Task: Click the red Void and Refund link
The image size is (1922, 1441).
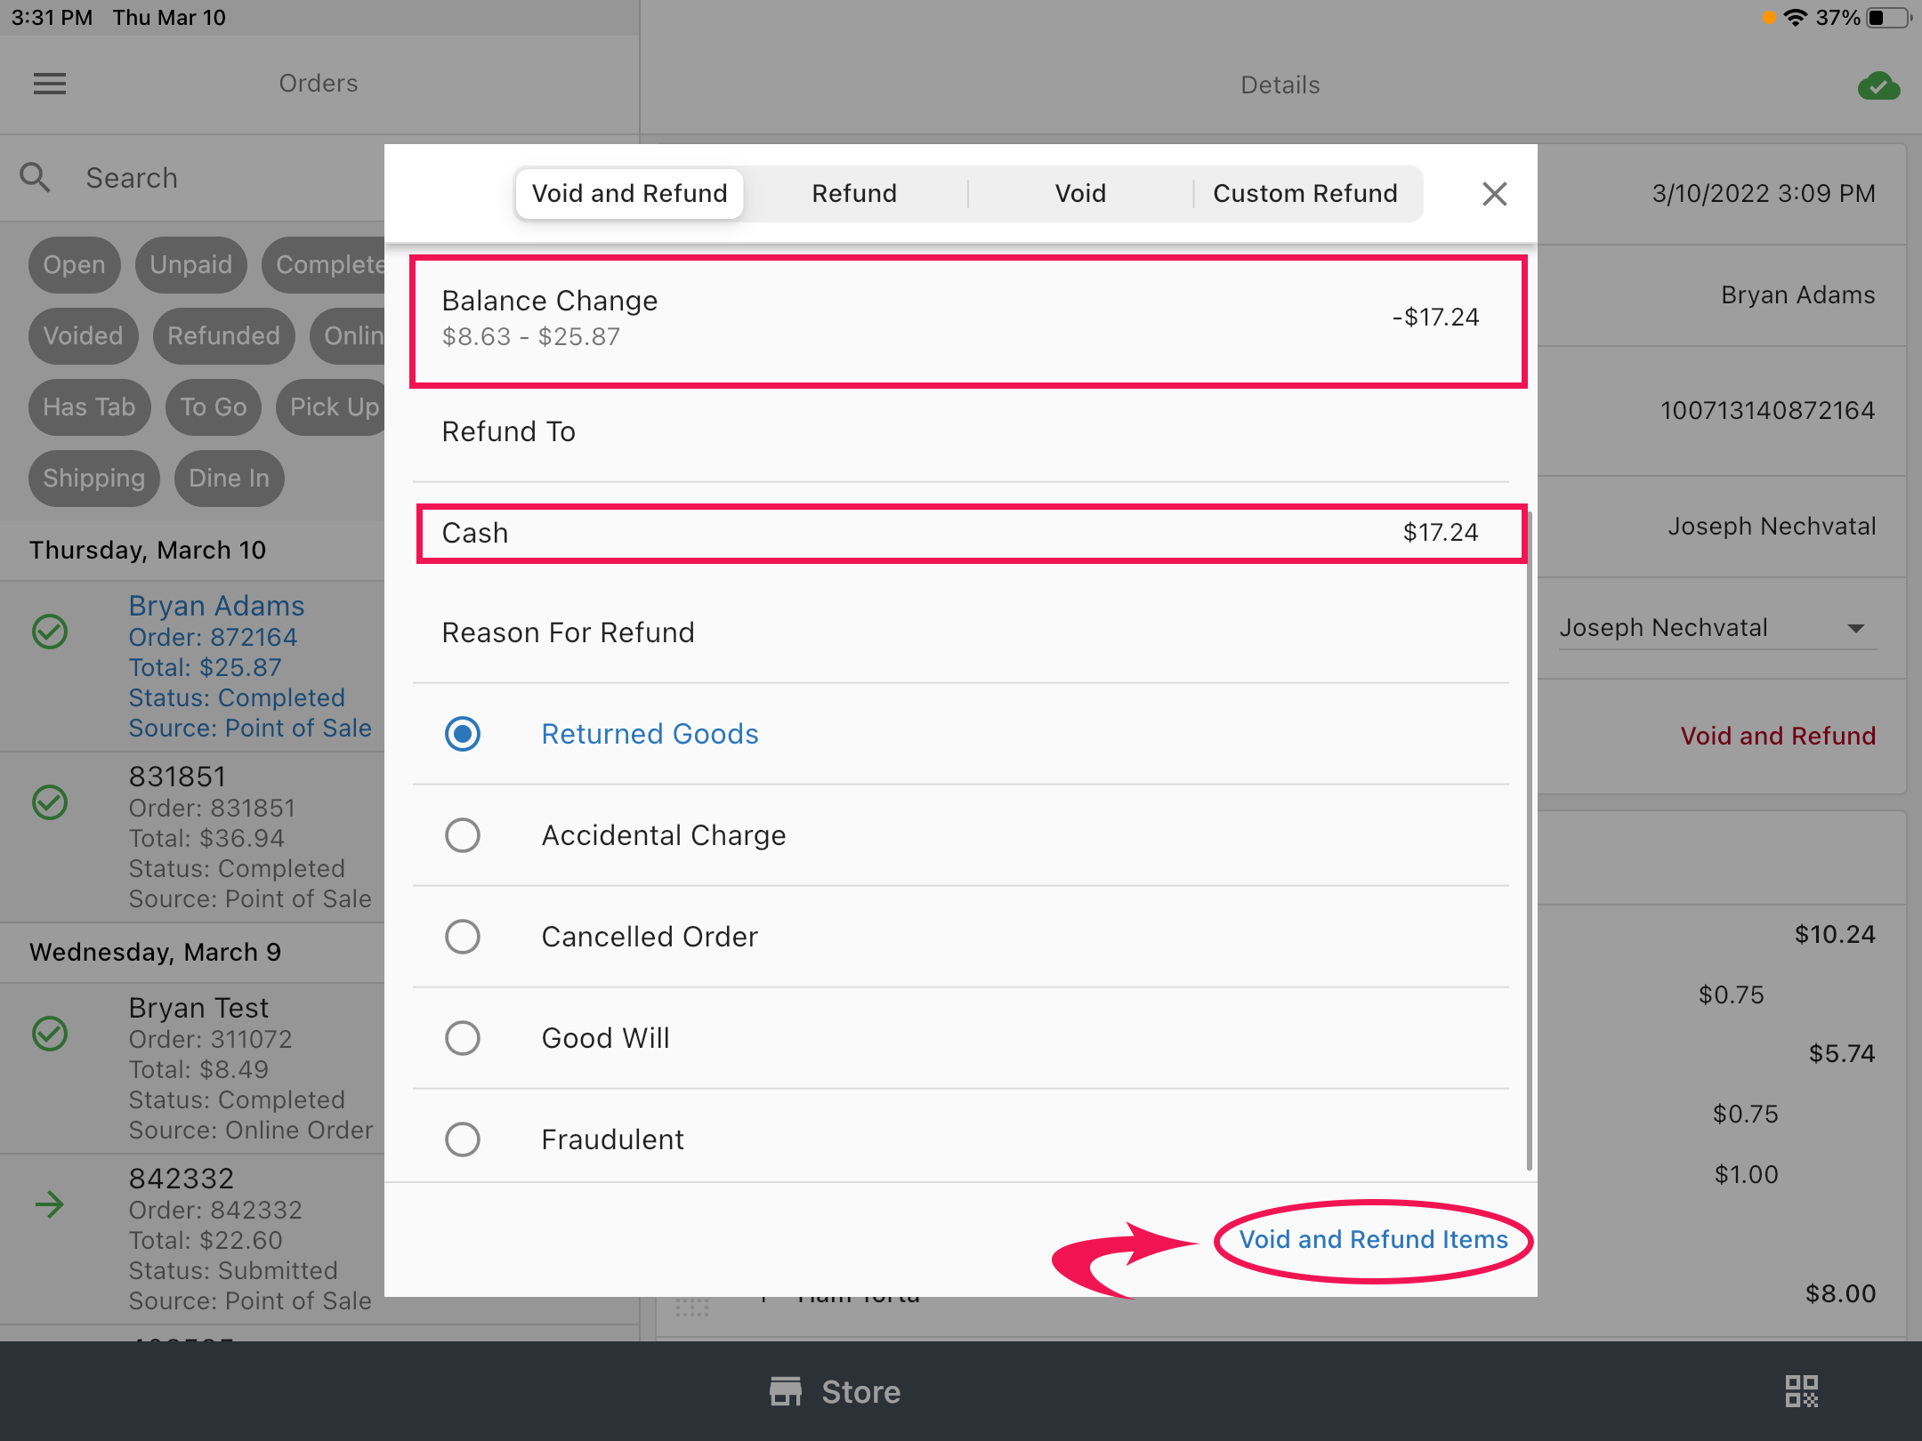Action: point(1777,736)
